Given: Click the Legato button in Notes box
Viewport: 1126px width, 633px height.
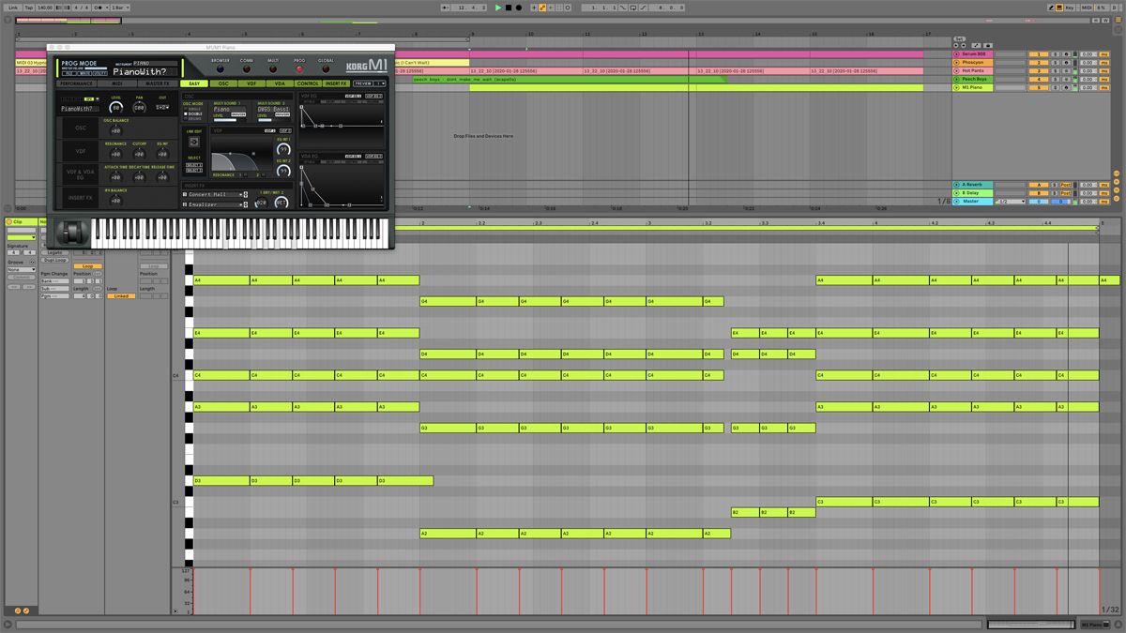Looking at the screenshot, I should coord(53,252).
